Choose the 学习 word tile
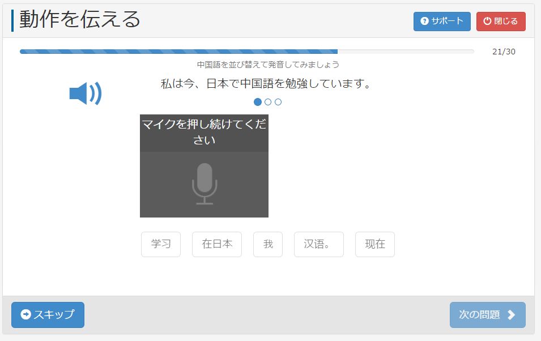The height and width of the screenshot is (341, 541). point(161,244)
